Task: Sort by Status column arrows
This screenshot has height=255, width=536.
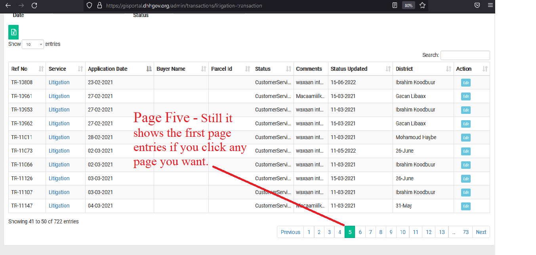Action: (x=289, y=69)
